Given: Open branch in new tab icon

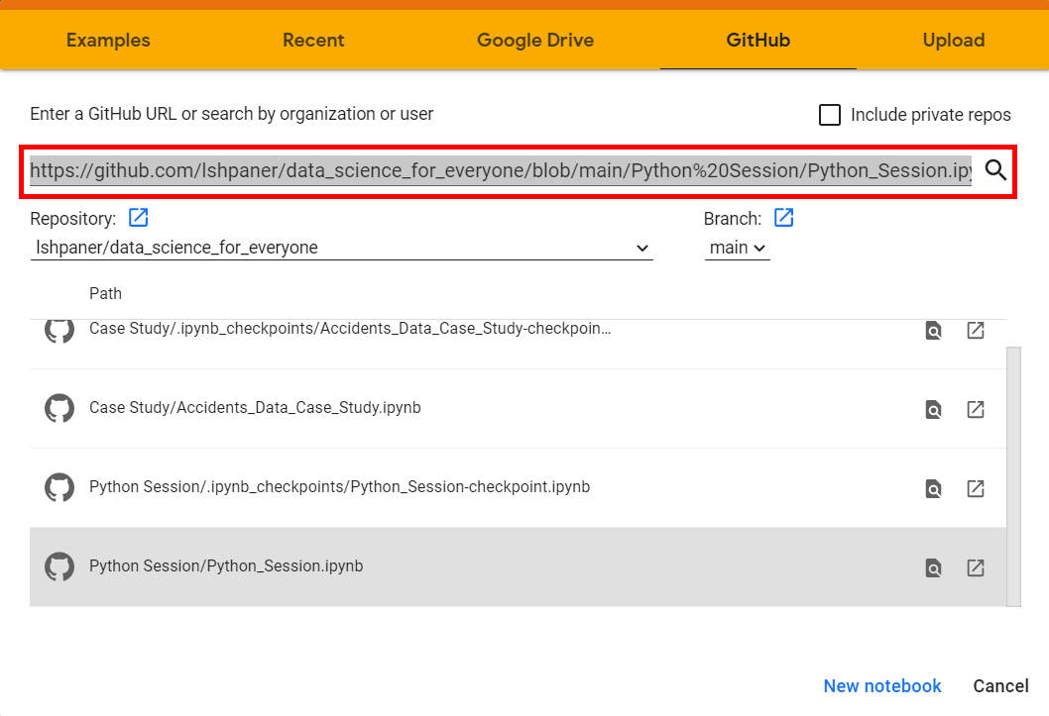Looking at the screenshot, I should coord(783,218).
